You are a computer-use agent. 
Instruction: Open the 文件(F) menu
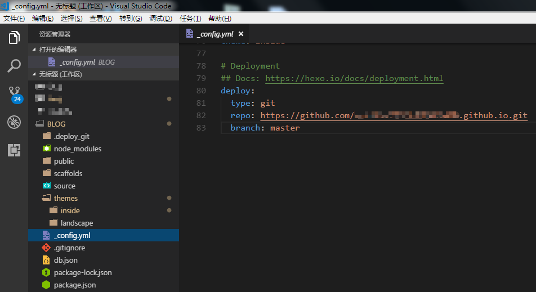coord(14,19)
